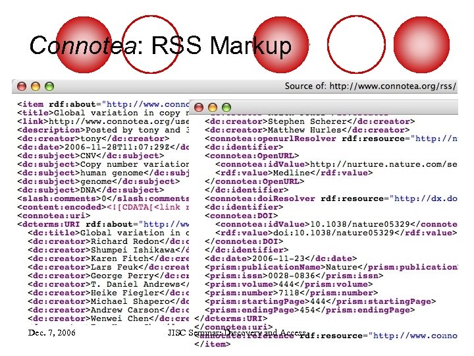Click the '<prism:startingPage>444' line
The height and width of the screenshot is (356, 474).
point(321,301)
